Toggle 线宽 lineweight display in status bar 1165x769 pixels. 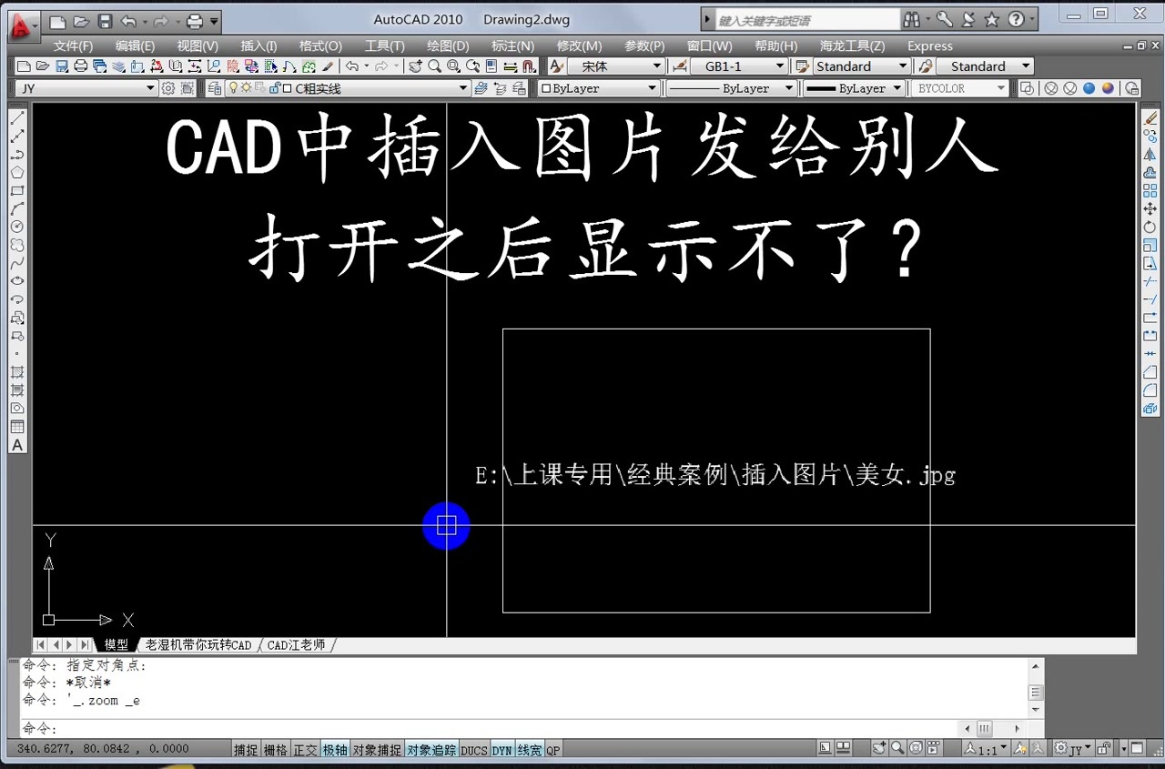530,750
